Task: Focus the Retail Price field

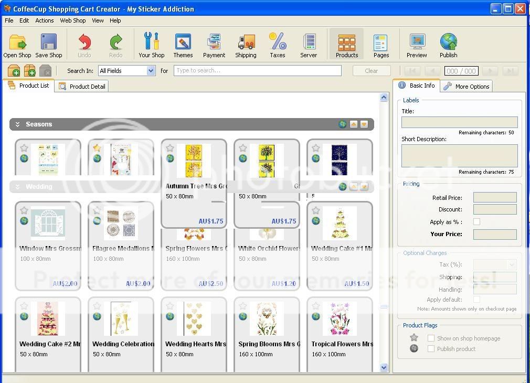Action: pyautogui.click(x=495, y=197)
